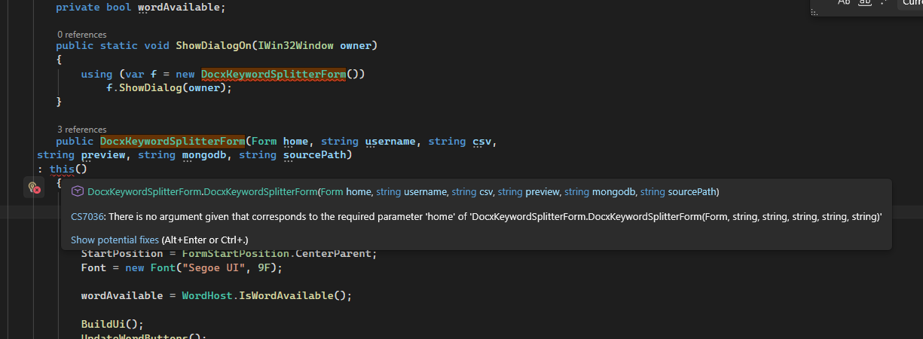The height and width of the screenshot is (339, 923).
Task: Click Show potential fixes link
Action: tap(115, 240)
